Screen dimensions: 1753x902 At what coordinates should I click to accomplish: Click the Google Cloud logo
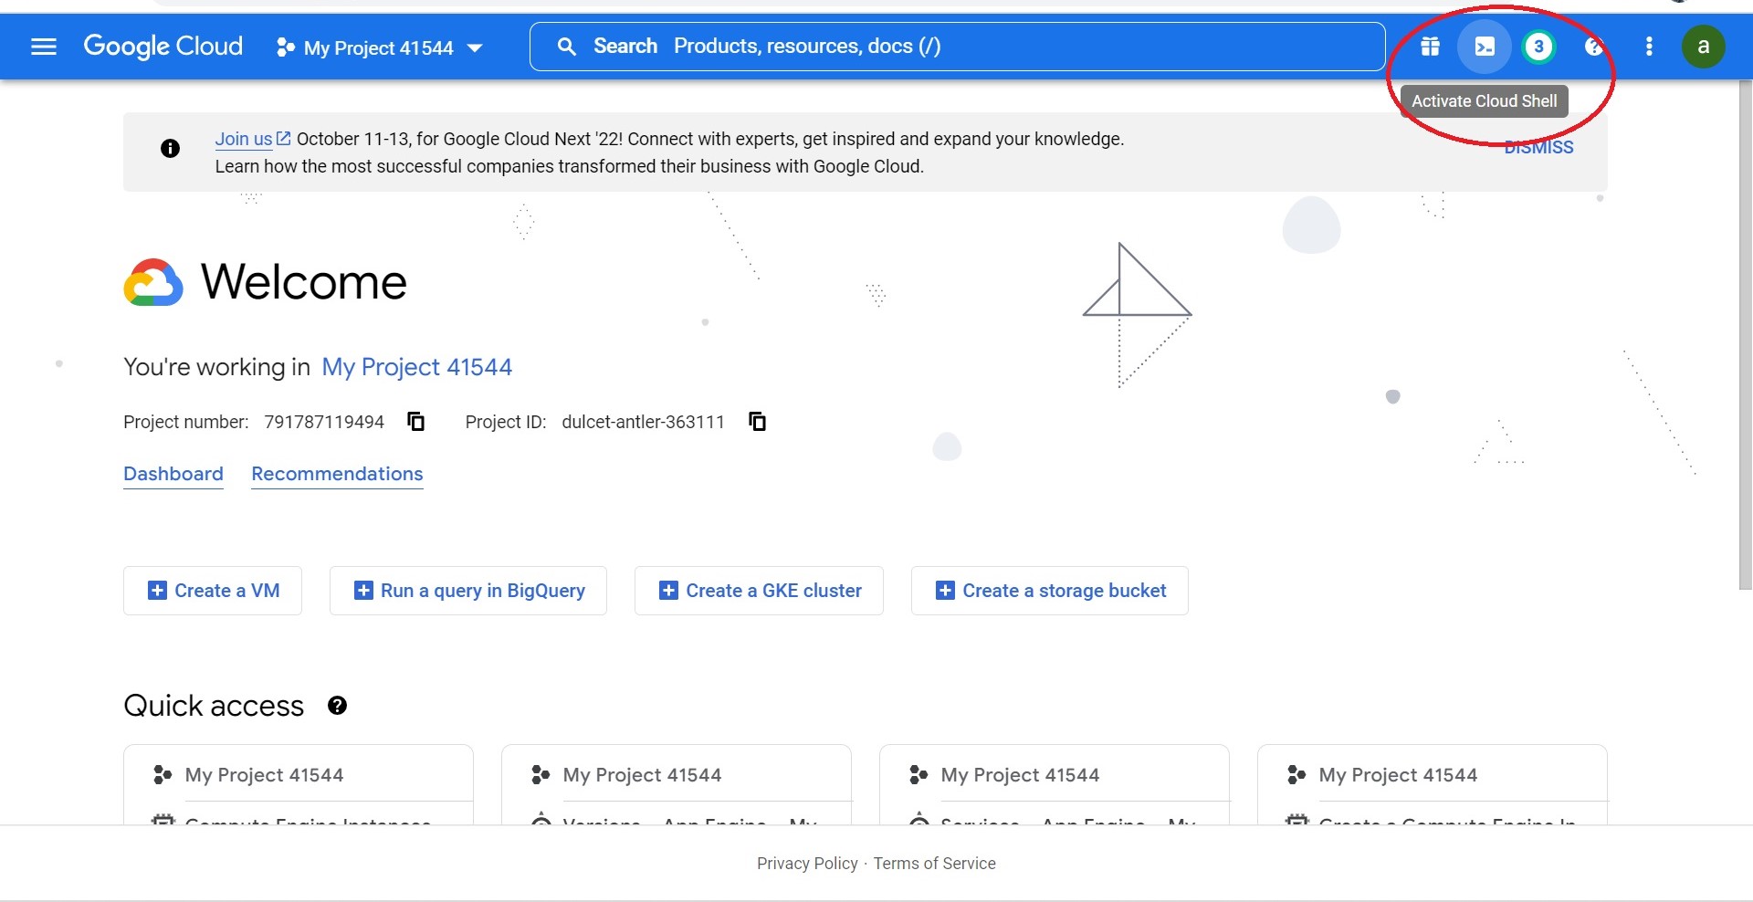tap(163, 46)
